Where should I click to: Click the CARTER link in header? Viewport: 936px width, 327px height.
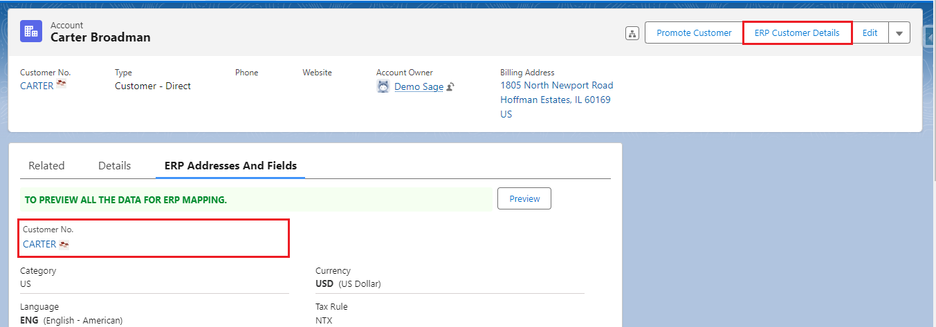click(37, 86)
